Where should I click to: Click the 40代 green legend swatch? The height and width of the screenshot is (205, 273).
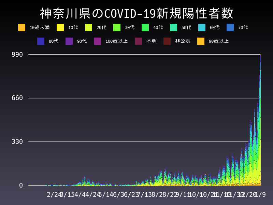point(145,27)
